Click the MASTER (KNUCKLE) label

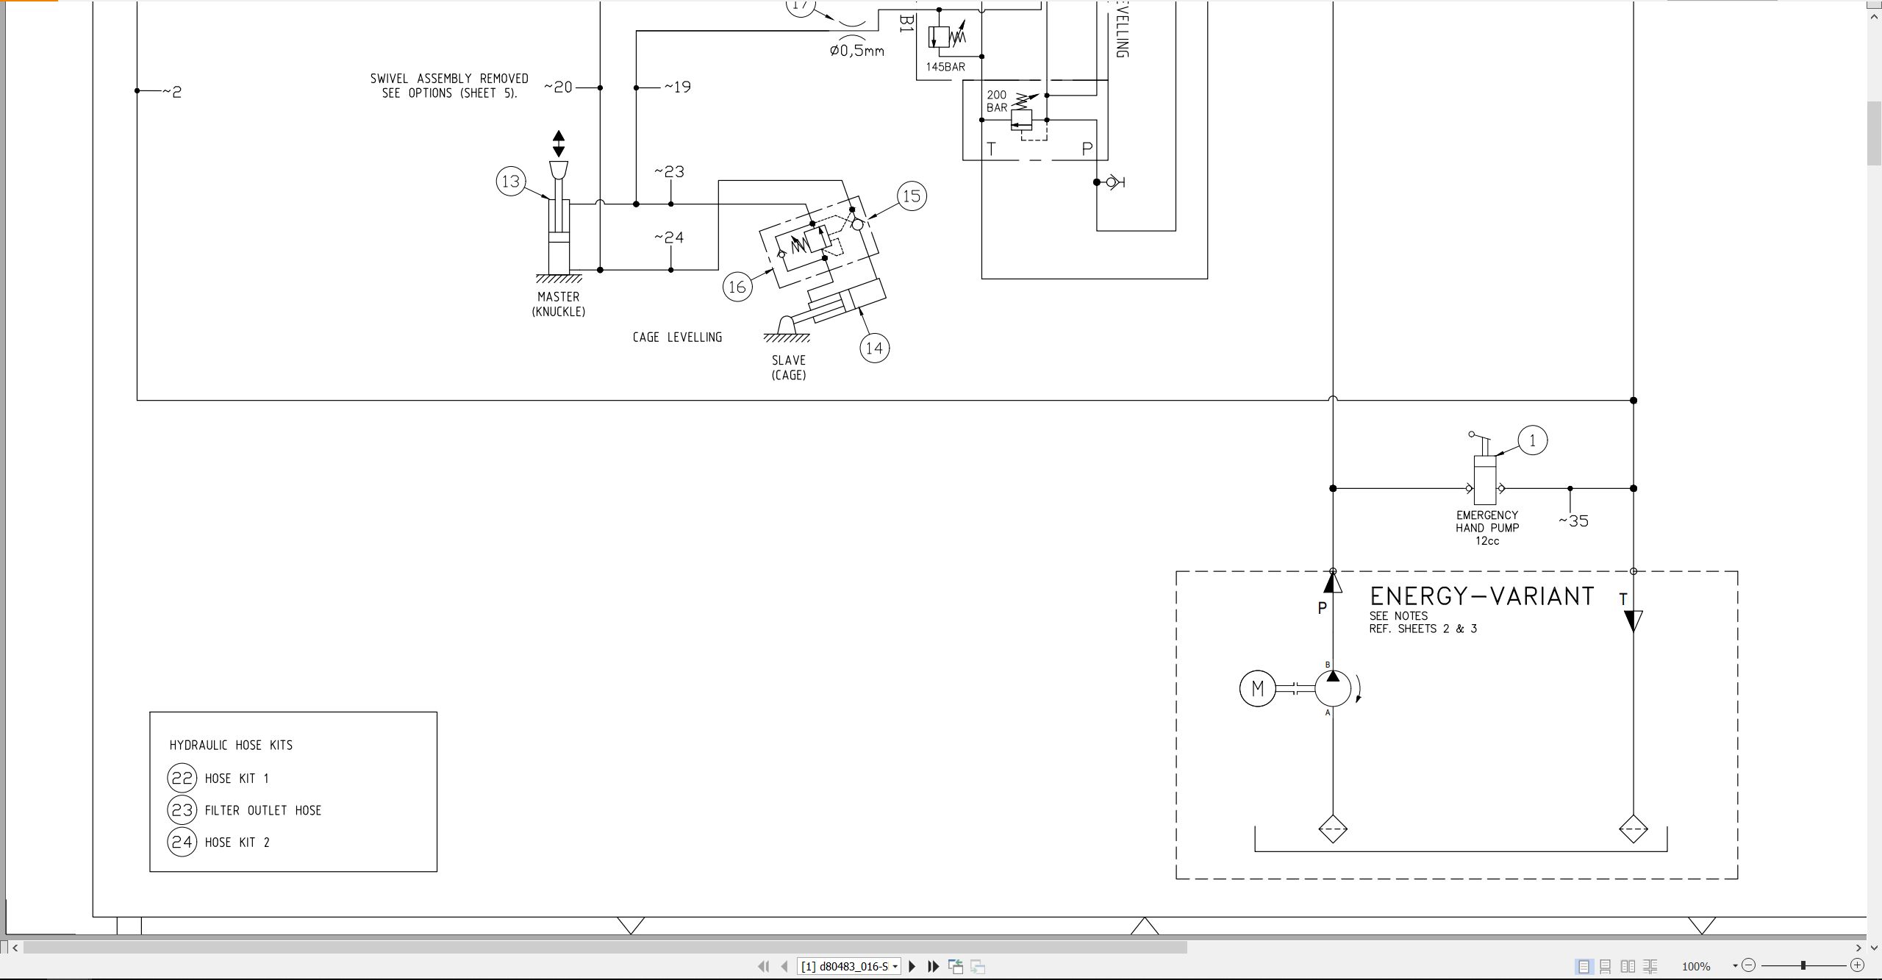pos(559,304)
